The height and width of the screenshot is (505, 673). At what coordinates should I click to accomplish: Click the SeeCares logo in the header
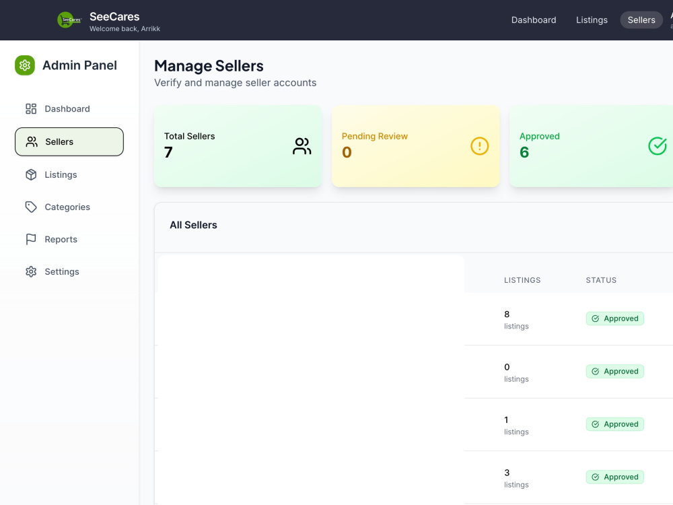(69, 20)
